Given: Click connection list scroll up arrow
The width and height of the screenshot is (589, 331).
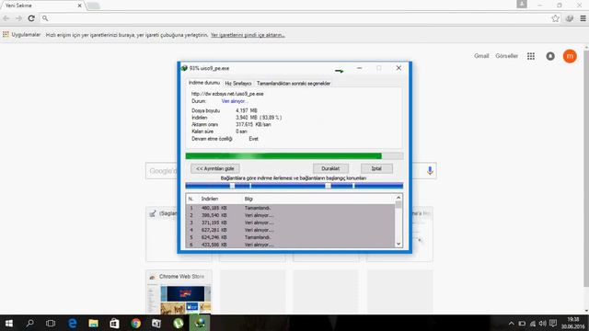Looking at the screenshot, I should 398,198.
